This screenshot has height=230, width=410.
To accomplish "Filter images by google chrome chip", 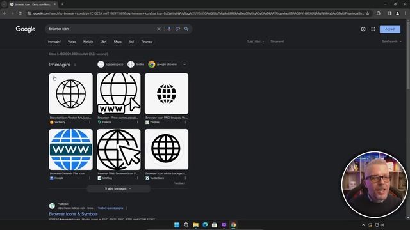I will point(163,65).
